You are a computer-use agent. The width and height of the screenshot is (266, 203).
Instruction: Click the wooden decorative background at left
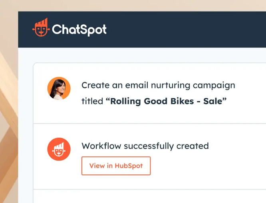click(9, 118)
